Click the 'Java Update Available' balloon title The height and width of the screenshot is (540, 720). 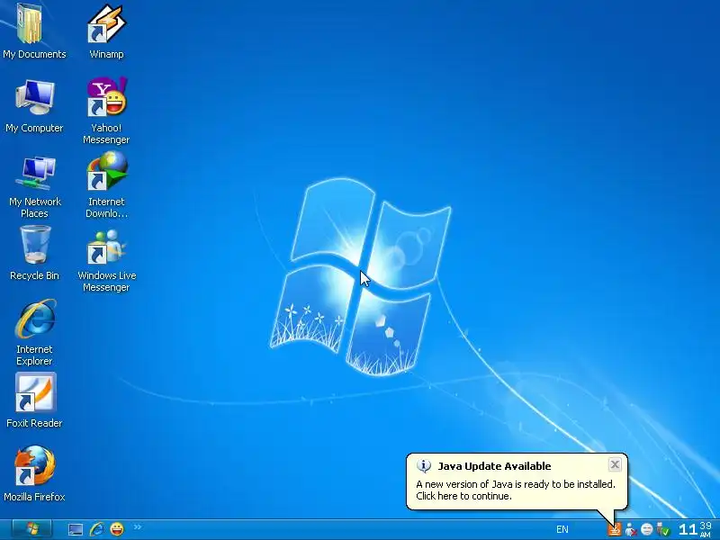pyautogui.click(x=494, y=466)
